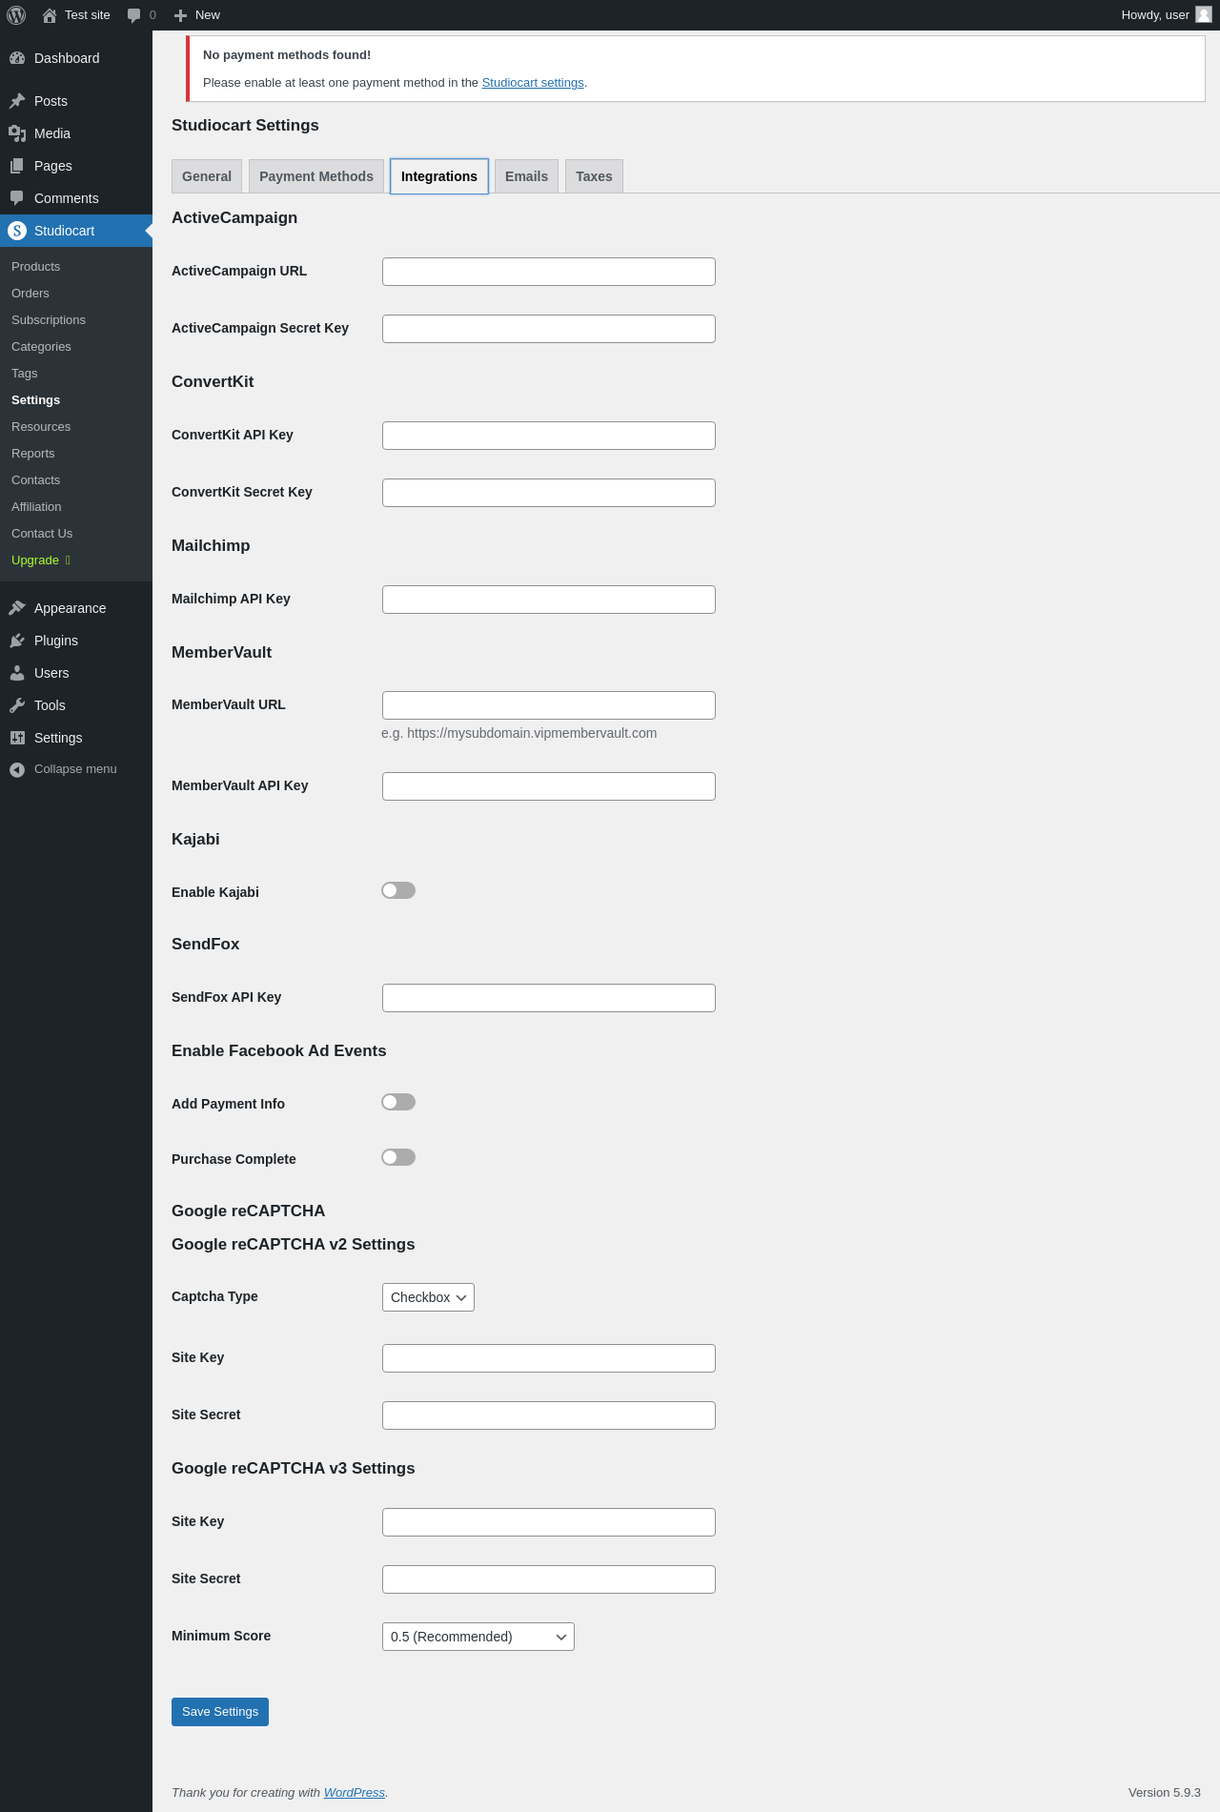Click the Version 5.9.3 footer text
1220x1812 pixels.
(x=1165, y=1793)
